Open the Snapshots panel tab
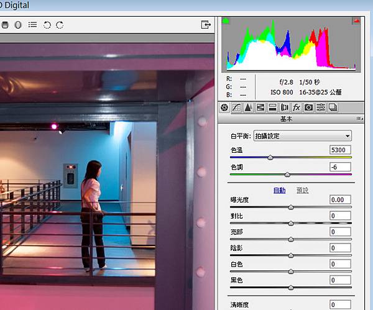Screen dimensions: 373x310 [333, 107]
